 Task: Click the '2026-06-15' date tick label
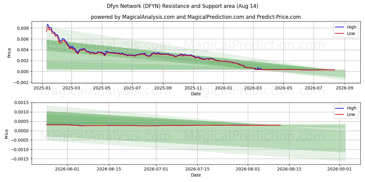click(109, 169)
